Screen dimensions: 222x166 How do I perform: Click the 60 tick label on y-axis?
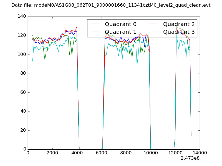(24, 92)
